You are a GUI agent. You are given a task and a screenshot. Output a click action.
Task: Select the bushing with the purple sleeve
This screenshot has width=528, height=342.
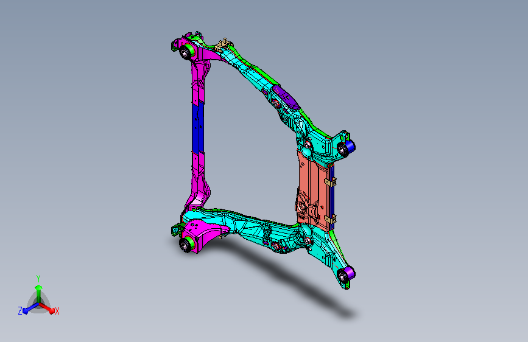pyautogui.click(x=346, y=274)
